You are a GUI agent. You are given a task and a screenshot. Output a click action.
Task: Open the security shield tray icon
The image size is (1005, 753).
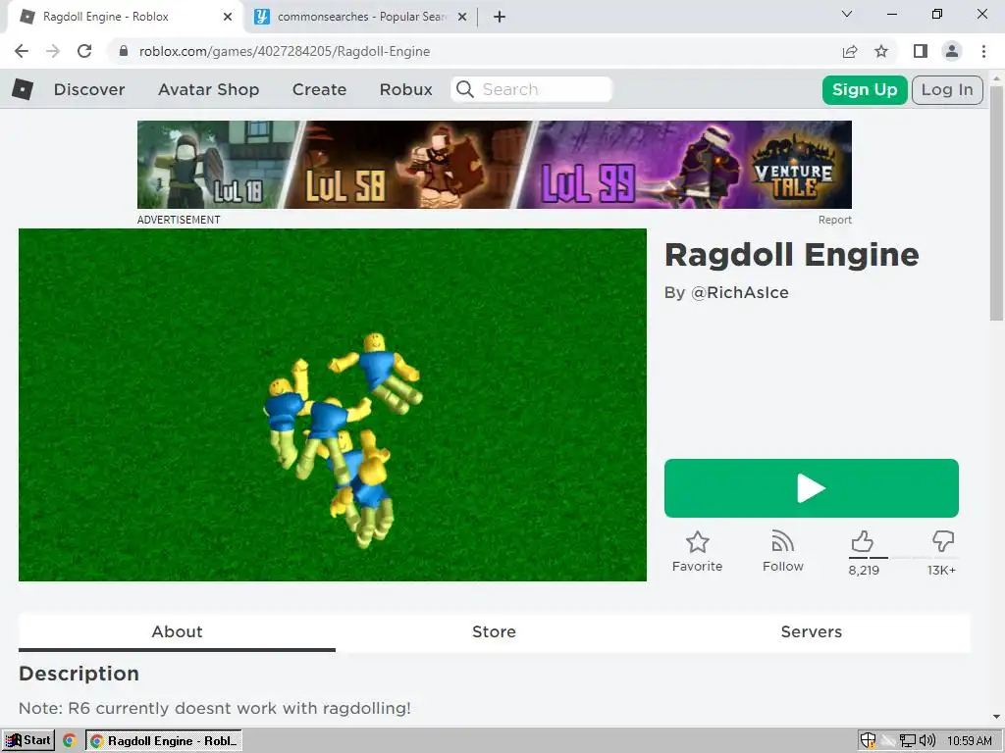(x=868, y=741)
